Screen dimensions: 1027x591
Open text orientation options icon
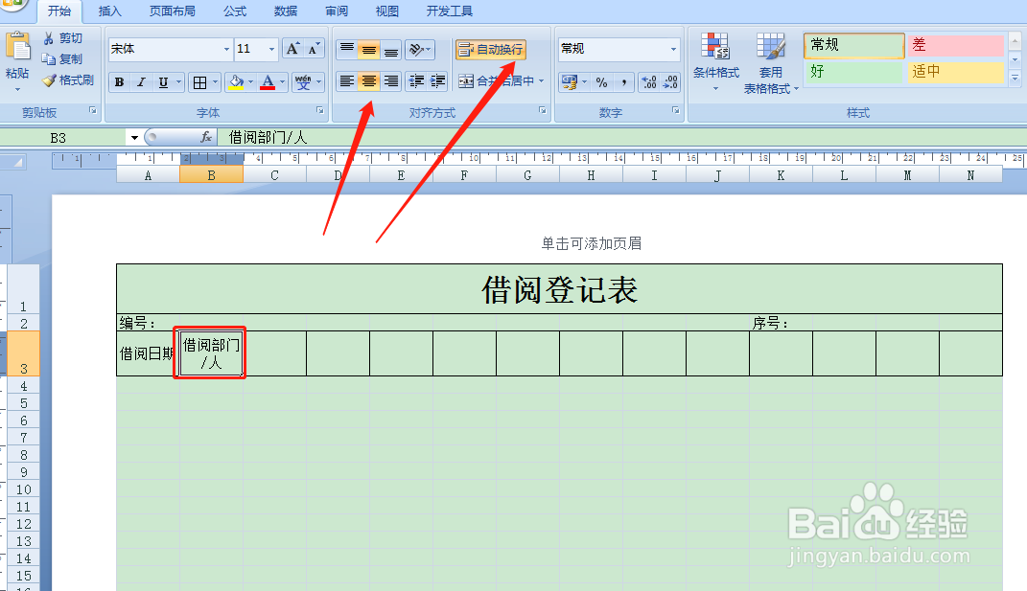pyautogui.click(x=418, y=49)
